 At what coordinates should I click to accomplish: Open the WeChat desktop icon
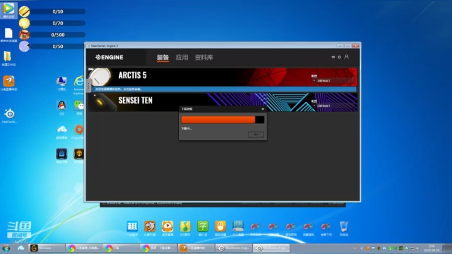(x=78, y=108)
